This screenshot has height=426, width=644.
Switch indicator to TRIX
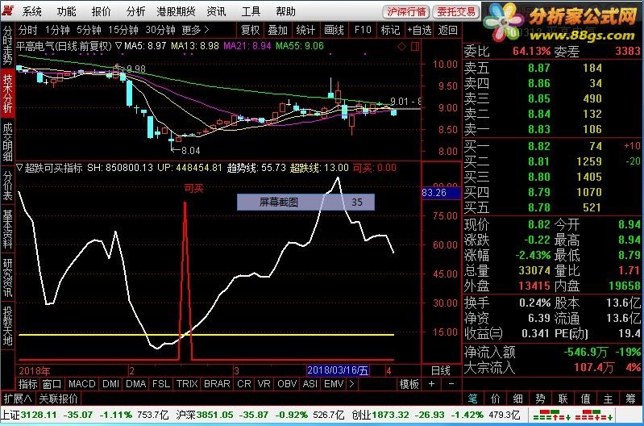click(x=187, y=384)
